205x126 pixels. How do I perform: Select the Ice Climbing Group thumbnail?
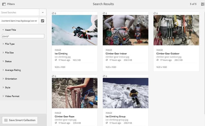coord(125,93)
